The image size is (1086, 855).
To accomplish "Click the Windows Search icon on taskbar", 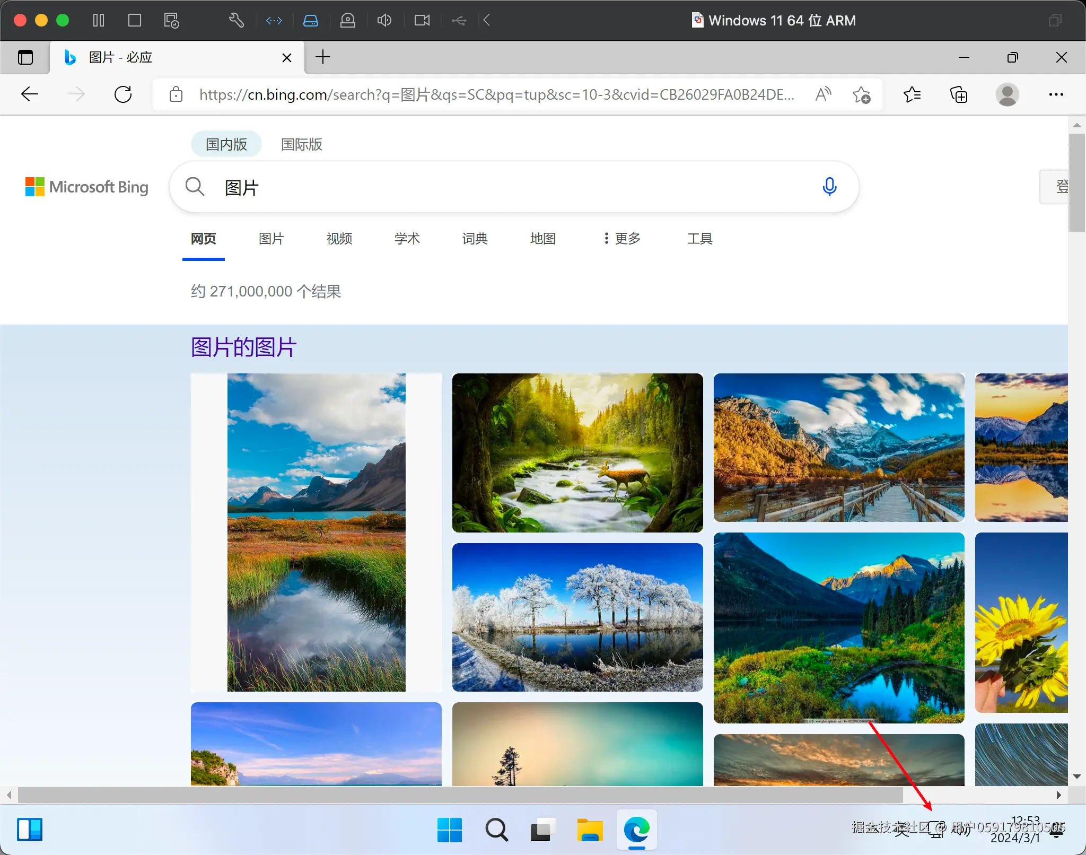I will (x=496, y=830).
